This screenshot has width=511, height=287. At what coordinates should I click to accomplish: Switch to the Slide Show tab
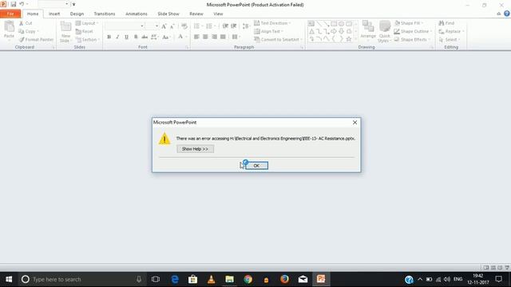point(168,14)
